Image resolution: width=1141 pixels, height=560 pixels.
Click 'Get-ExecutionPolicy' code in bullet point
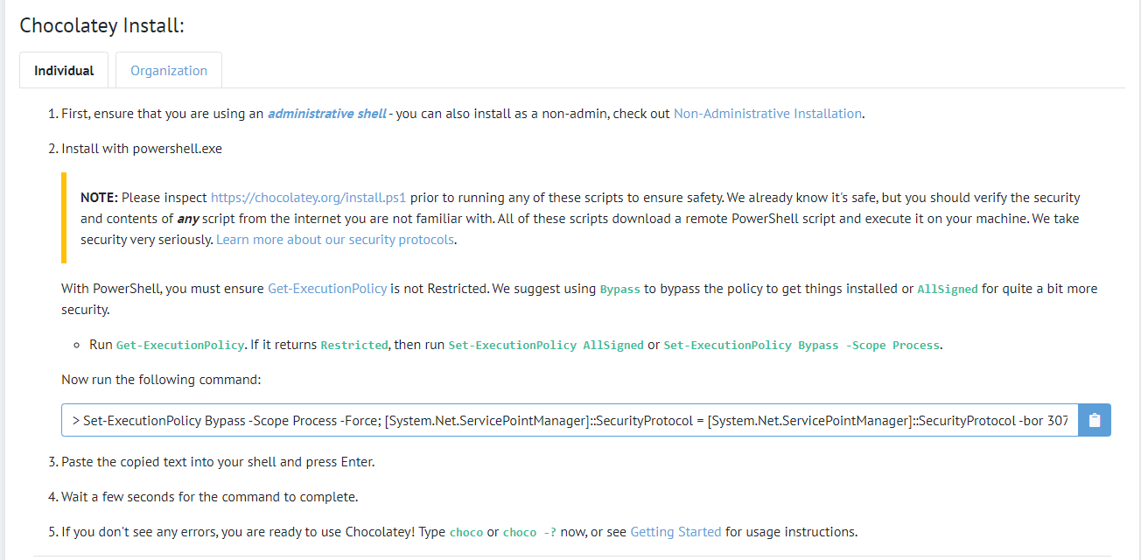click(180, 345)
